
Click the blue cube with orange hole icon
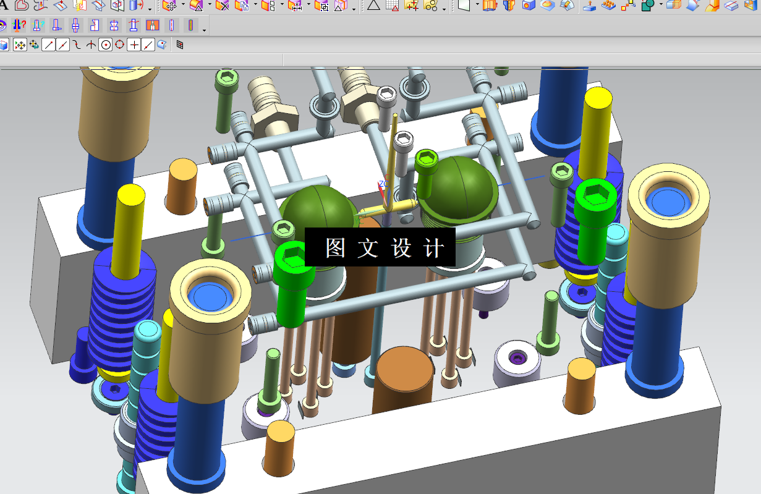529,6
